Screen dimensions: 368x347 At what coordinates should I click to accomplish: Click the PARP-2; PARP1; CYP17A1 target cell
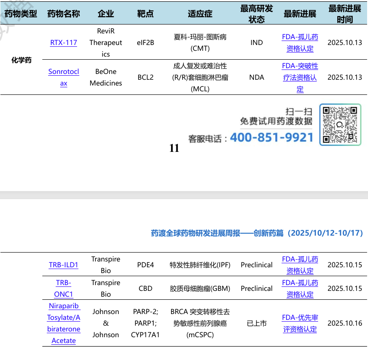point(146,323)
